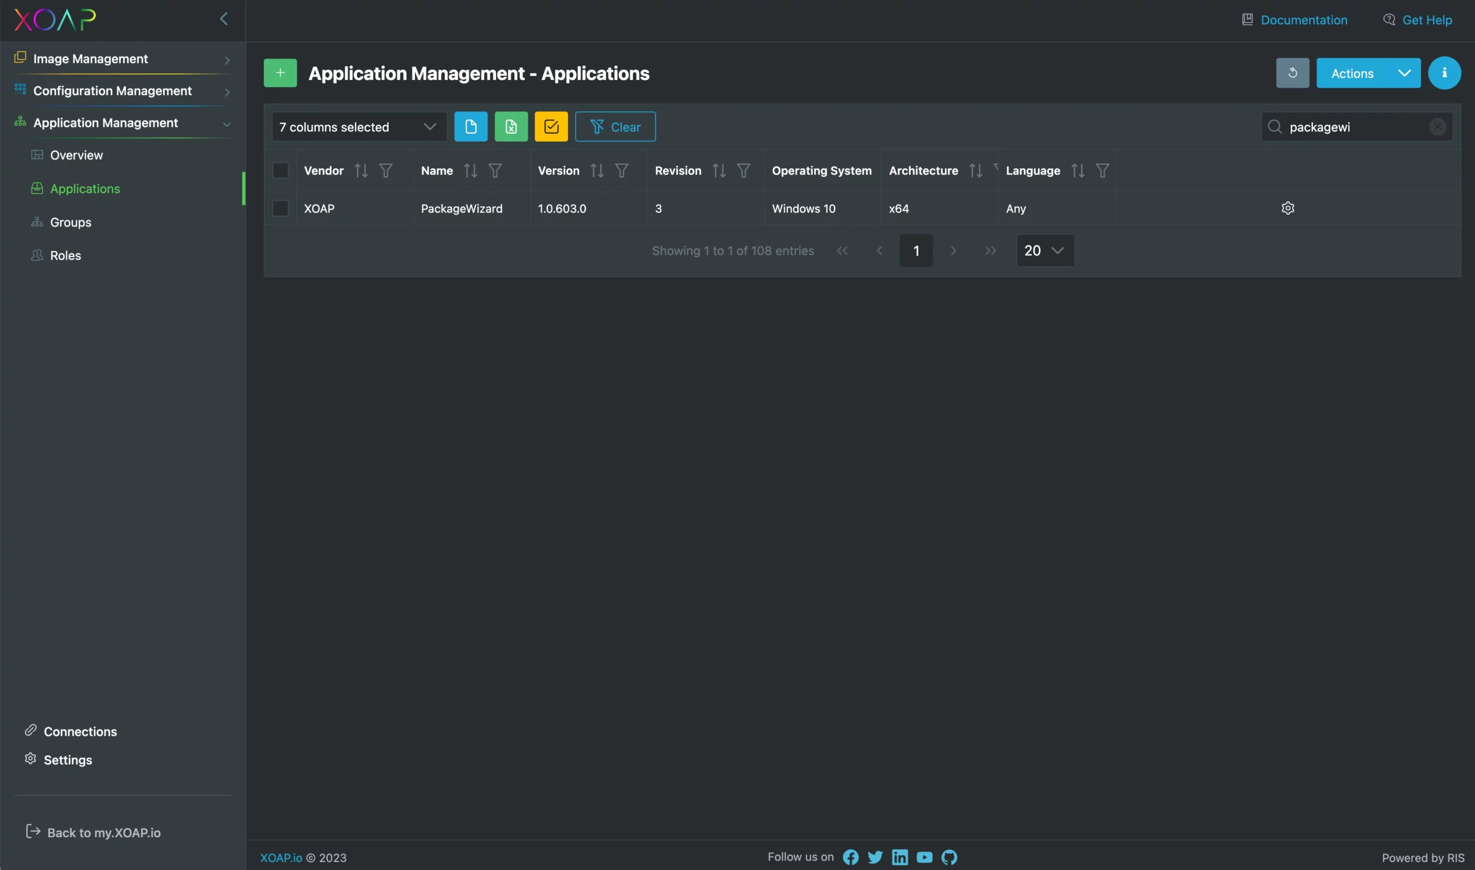
Task: Open the gear settings for PackageWizard row
Action: point(1287,208)
